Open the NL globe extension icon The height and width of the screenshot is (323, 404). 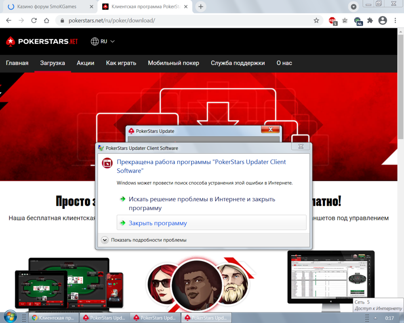pyautogui.click(x=358, y=21)
